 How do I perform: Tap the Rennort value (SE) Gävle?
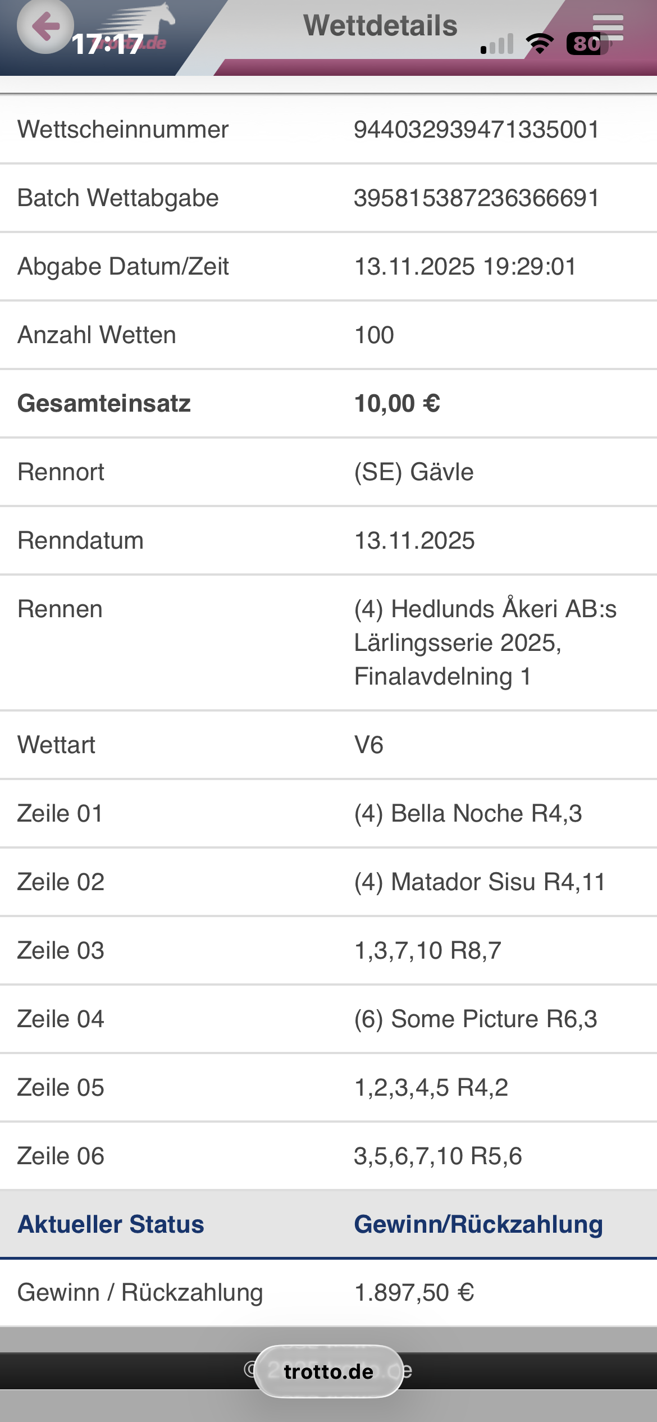414,472
